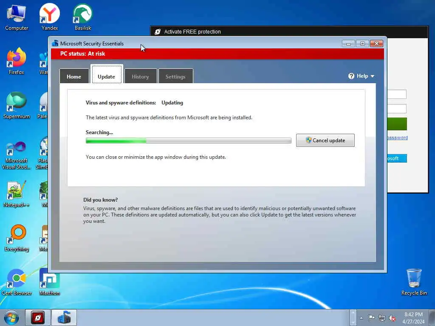The width and height of the screenshot is (435, 326).
Task: Maximize the Microsoft Security Essentials window
Action: click(362, 44)
